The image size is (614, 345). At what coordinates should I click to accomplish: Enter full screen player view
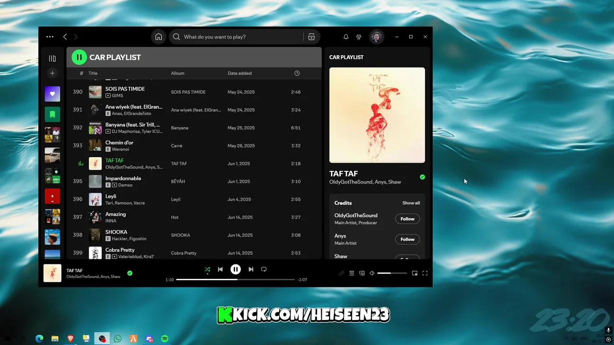(x=425, y=273)
